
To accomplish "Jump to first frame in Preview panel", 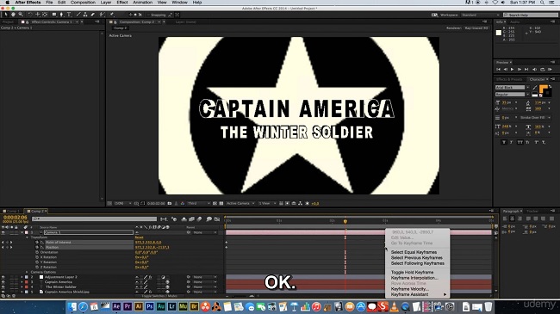I will [x=499, y=69].
